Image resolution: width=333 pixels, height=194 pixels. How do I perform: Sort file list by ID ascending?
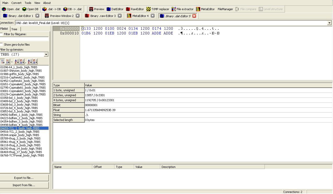3,62
